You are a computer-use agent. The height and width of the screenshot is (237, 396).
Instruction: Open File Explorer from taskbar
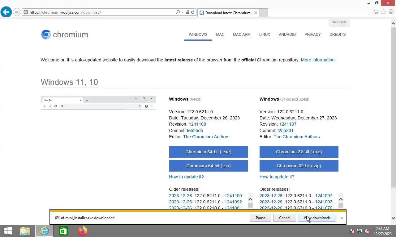25,231
